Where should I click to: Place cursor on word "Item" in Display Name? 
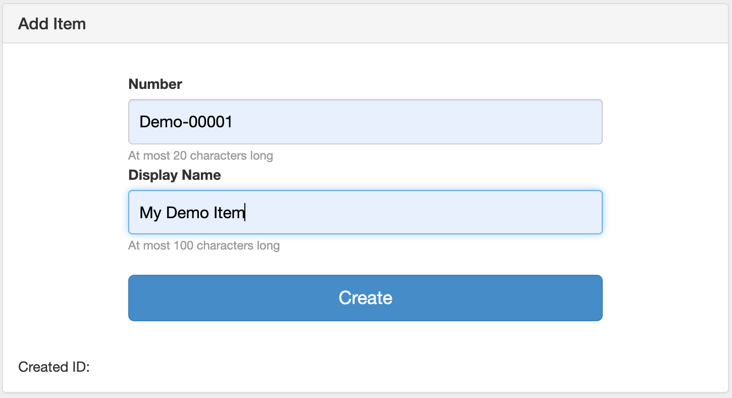point(229,213)
